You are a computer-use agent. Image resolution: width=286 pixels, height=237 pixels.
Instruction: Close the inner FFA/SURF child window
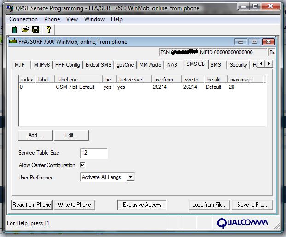268,42
